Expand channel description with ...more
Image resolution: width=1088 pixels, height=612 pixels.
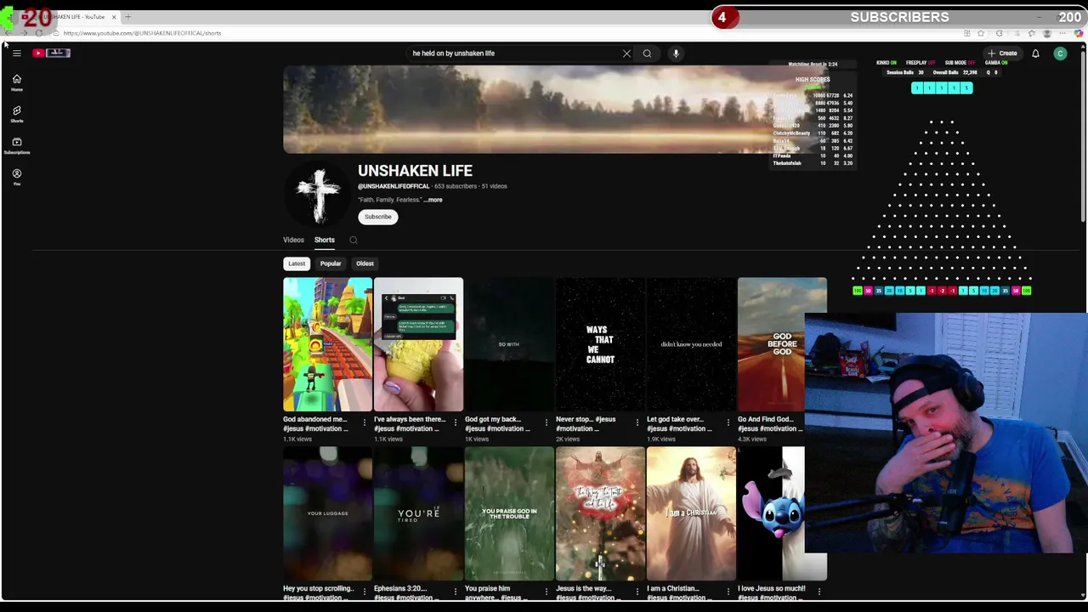(x=433, y=200)
